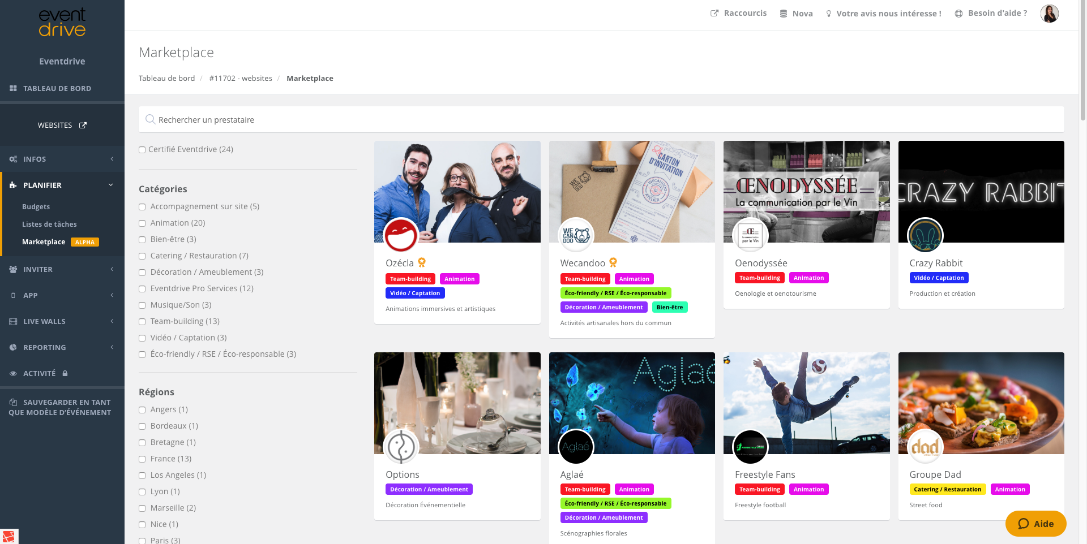Open Listes de tâches menu item
Viewport: 1087px width, 544px height.
point(49,224)
